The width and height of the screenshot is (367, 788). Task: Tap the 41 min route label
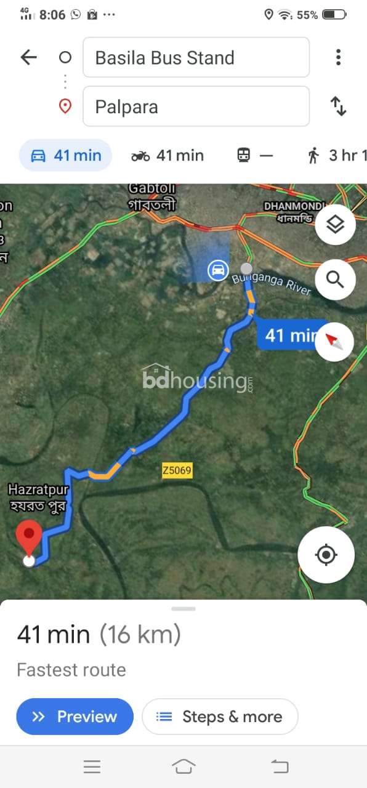click(288, 336)
